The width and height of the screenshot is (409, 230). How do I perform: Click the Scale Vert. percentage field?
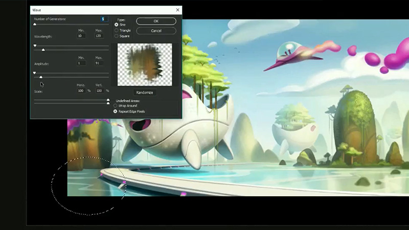click(x=99, y=91)
